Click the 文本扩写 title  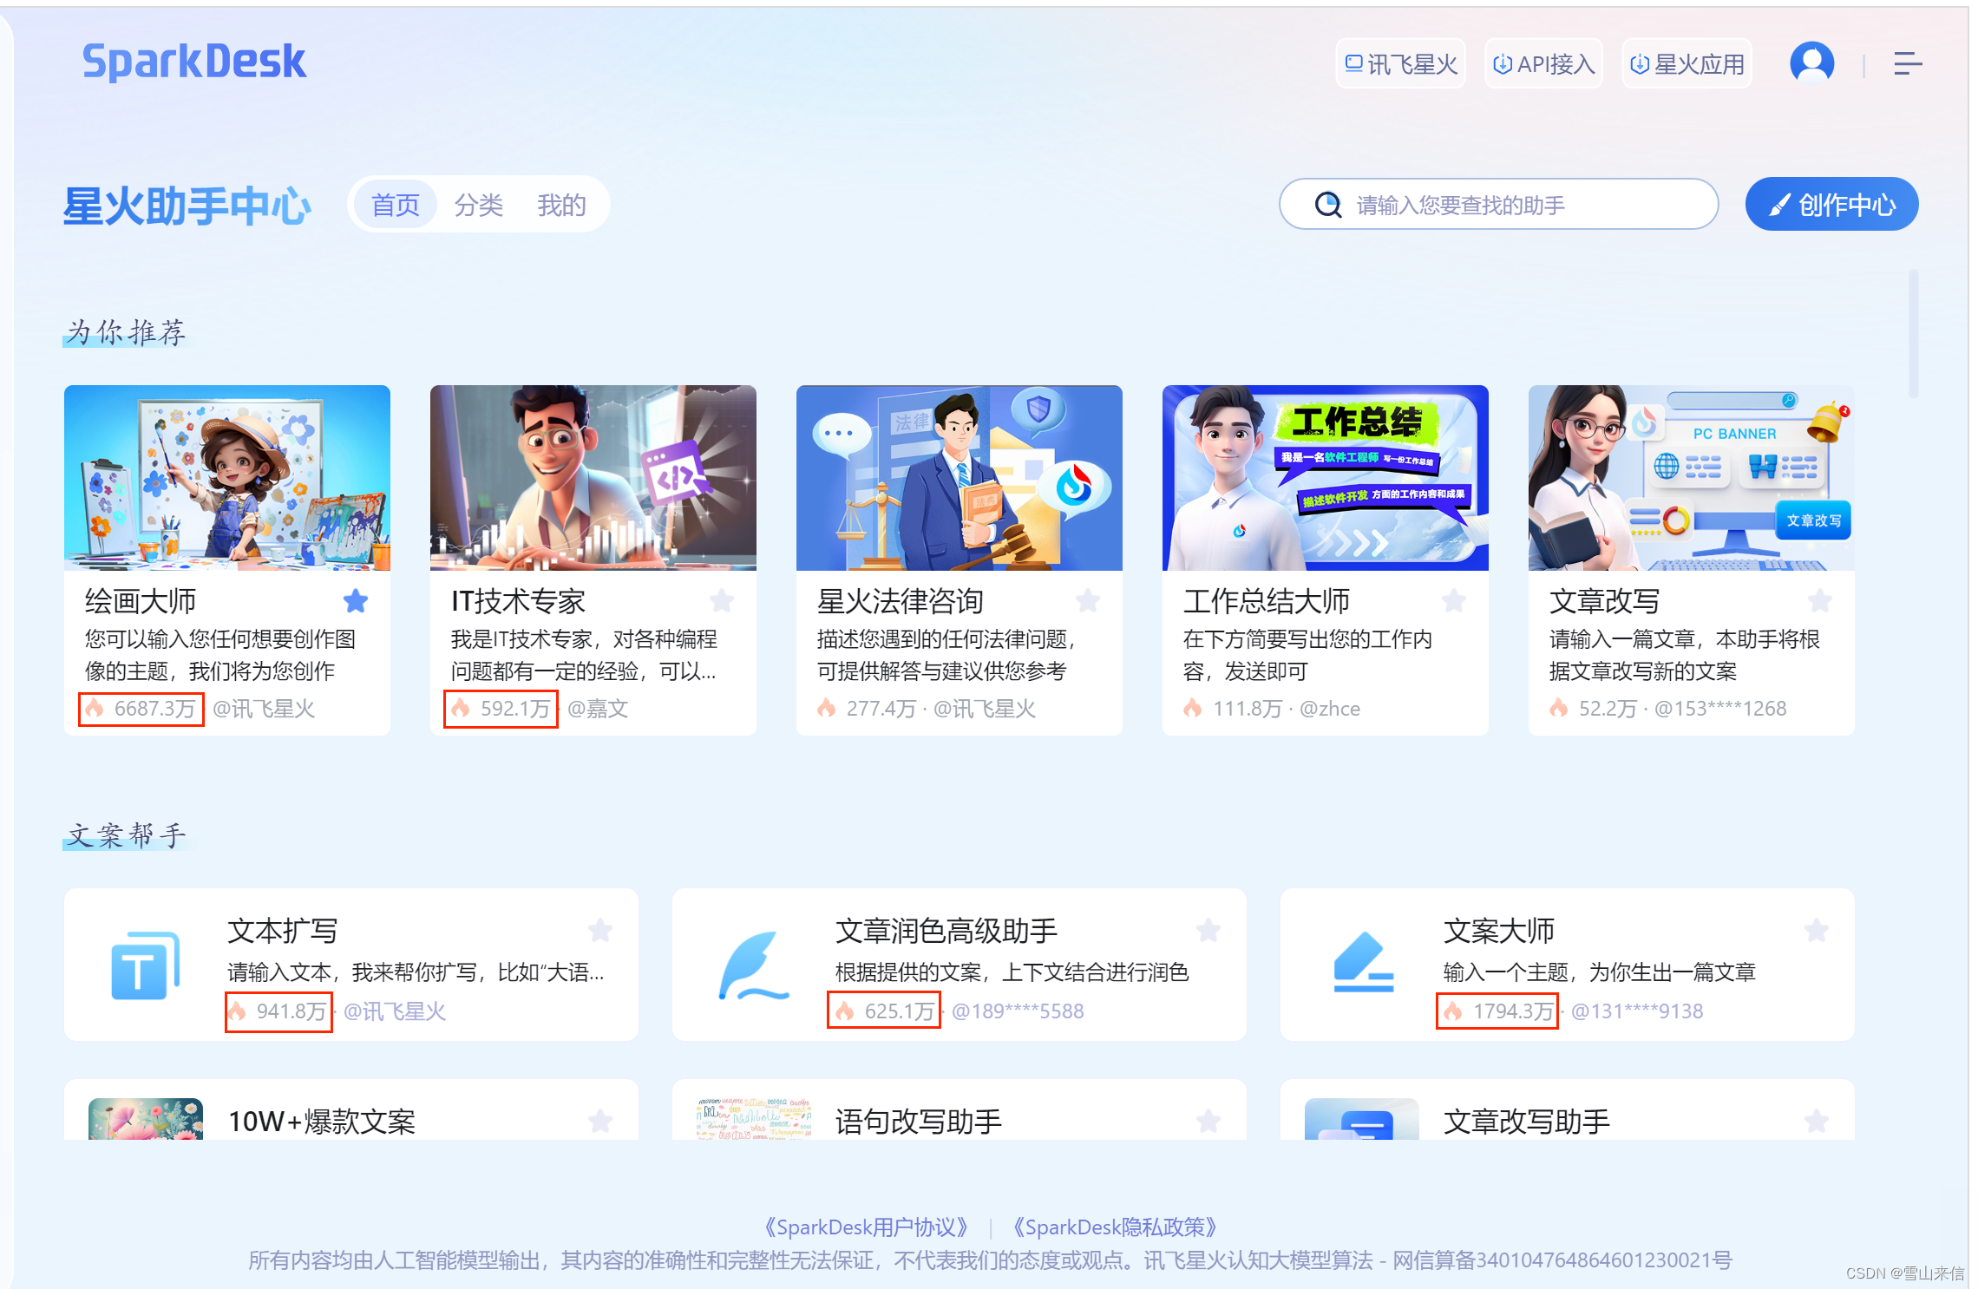(283, 931)
